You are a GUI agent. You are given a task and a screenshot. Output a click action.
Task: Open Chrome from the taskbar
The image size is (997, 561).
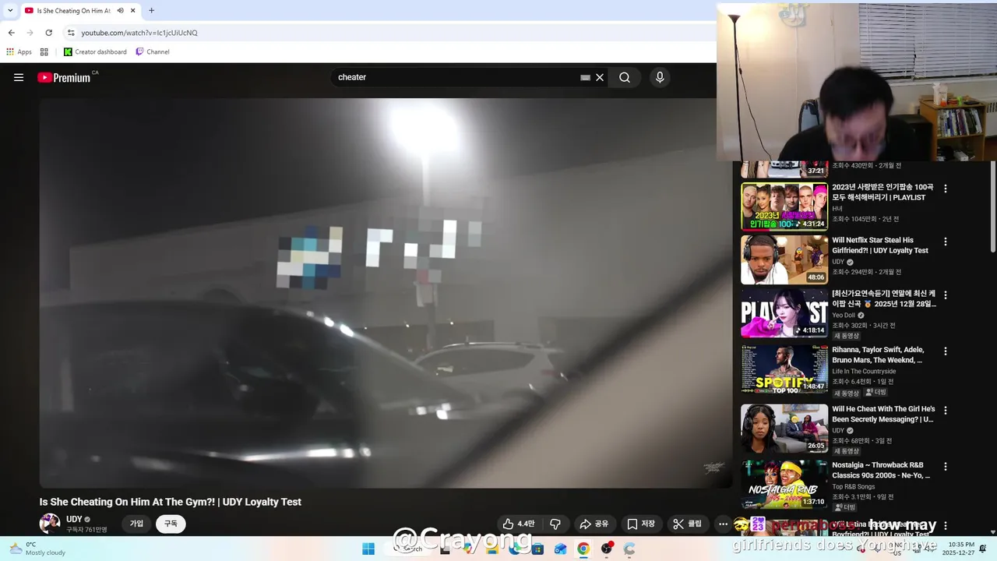click(583, 549)
